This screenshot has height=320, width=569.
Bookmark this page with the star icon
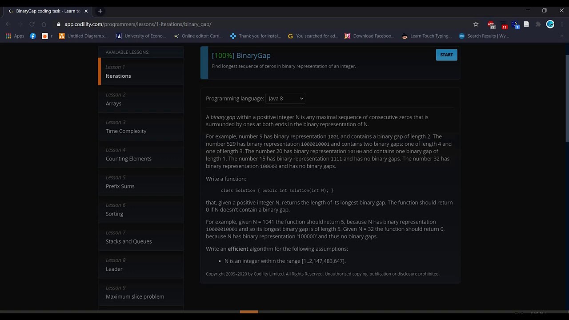[x=476, y=24]
